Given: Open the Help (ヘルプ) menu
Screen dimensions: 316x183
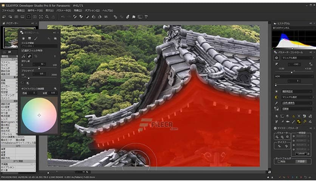Looking at the screenshot, I should click(107, 11).
